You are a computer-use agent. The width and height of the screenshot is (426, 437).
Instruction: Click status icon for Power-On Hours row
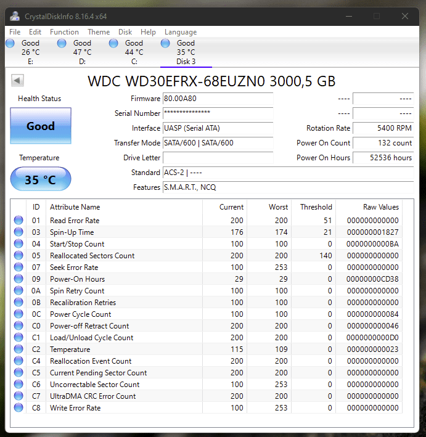[x=18, y=279]
